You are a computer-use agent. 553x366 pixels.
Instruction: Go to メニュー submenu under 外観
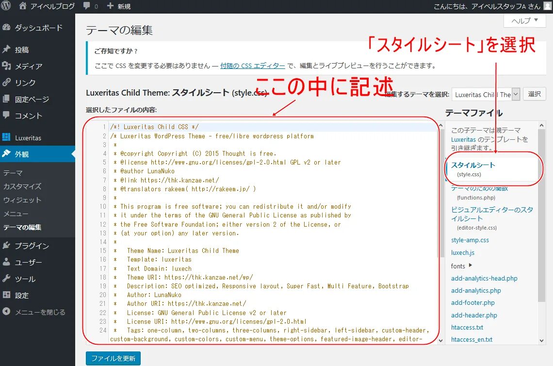(x=16, y=214)
